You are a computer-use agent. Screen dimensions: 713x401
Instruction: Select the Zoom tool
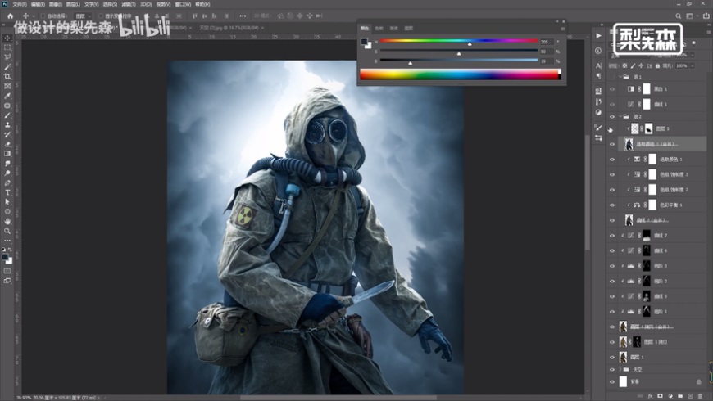point(7,231)
